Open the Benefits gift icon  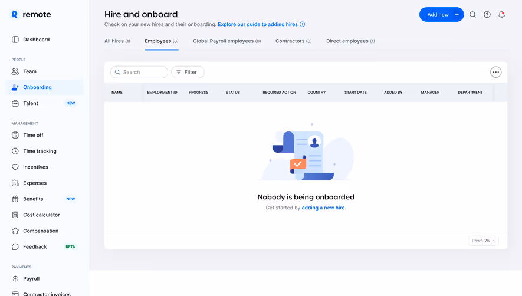pos(15,199)
